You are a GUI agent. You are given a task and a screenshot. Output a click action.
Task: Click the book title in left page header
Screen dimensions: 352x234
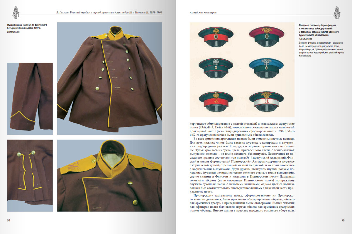[x=109, y=13]
